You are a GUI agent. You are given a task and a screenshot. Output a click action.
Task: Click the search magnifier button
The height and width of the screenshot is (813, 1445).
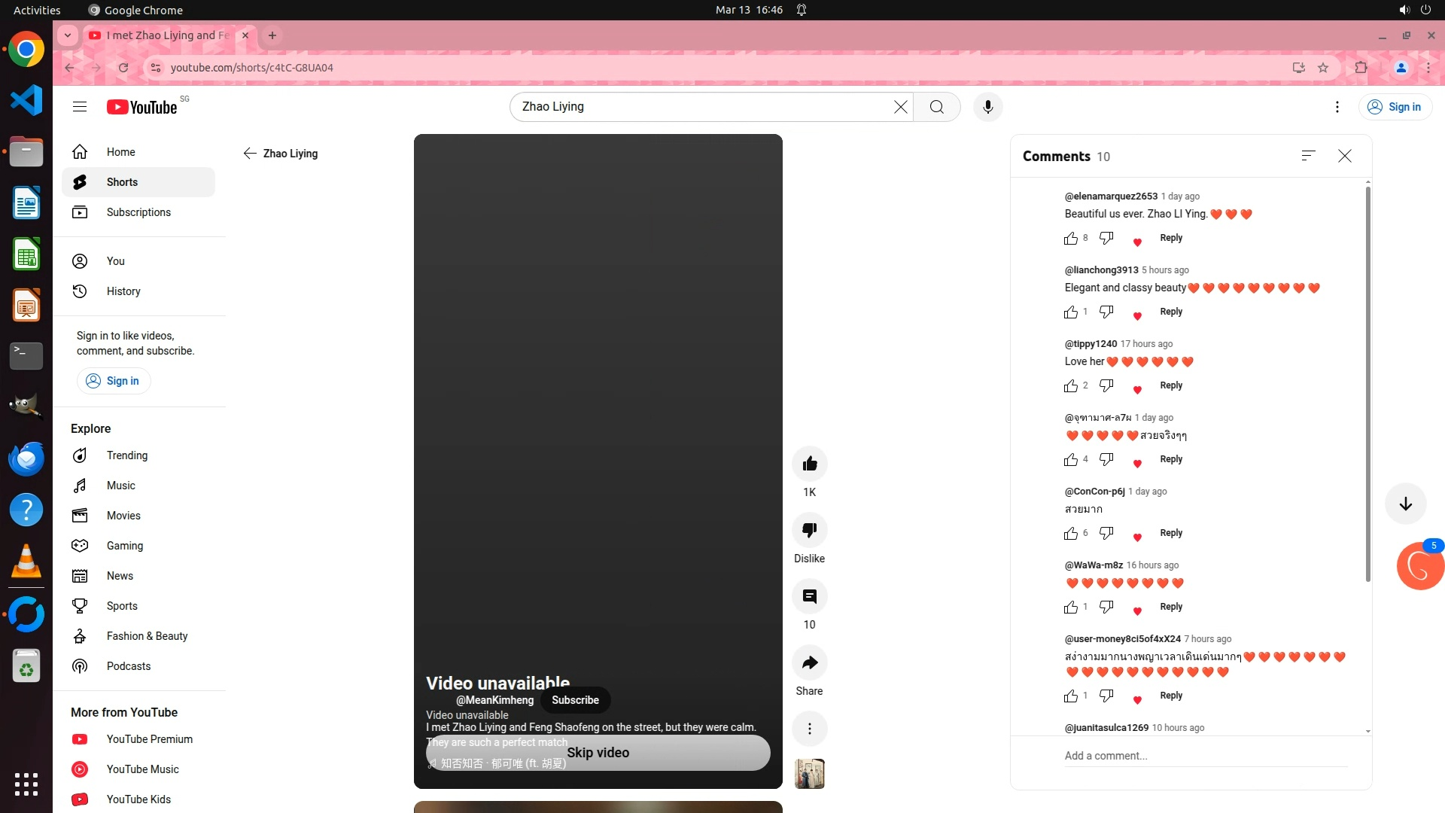pyautogui.click(x=936, y=107)
